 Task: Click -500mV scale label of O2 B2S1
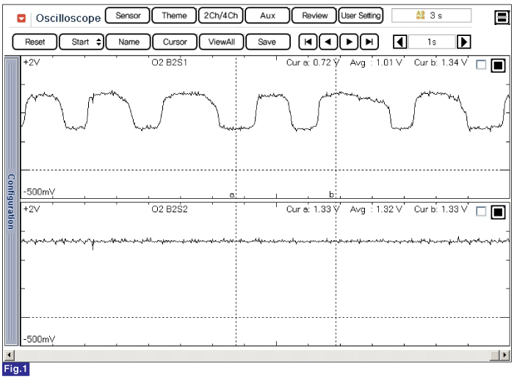tap(39, 192)
